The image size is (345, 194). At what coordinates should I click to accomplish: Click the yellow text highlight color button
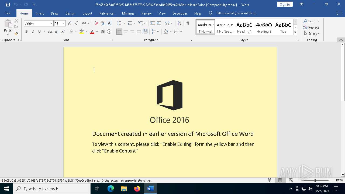click(82, 32)
